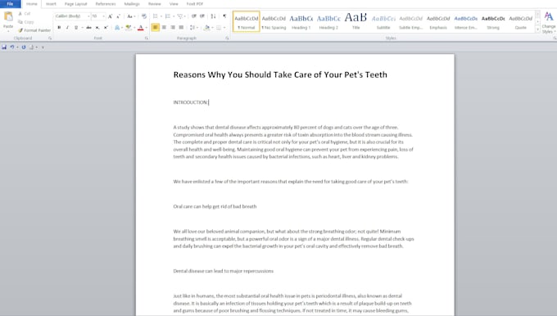
Task: Toggle Justify alignment
Action: [181, 27]
